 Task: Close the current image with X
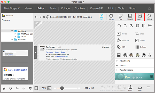tap(44, 17)
